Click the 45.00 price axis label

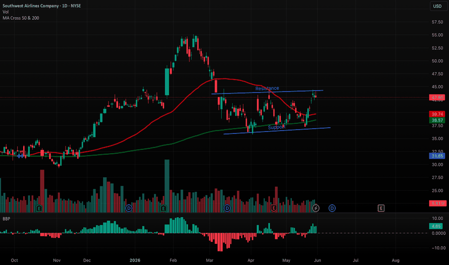437,87
